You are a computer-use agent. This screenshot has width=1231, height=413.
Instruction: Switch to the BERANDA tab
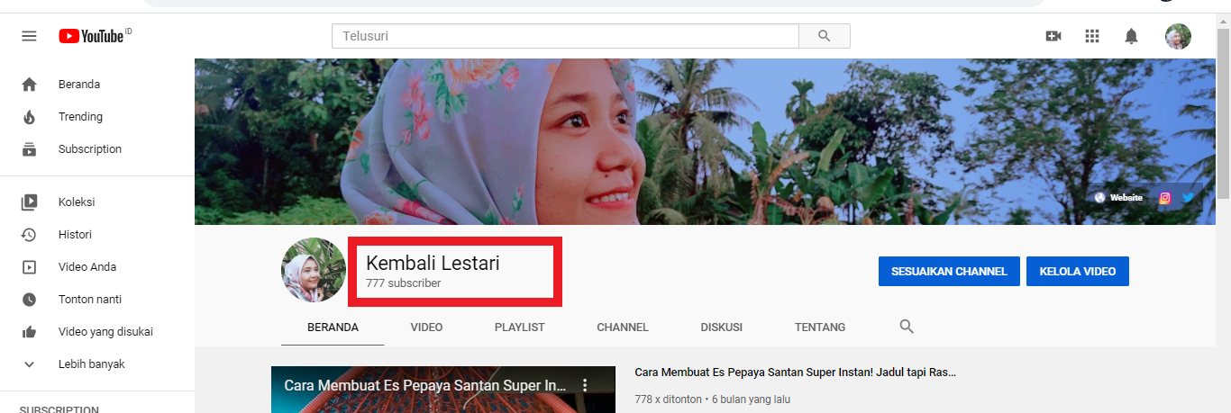click(x=333, y=328)
